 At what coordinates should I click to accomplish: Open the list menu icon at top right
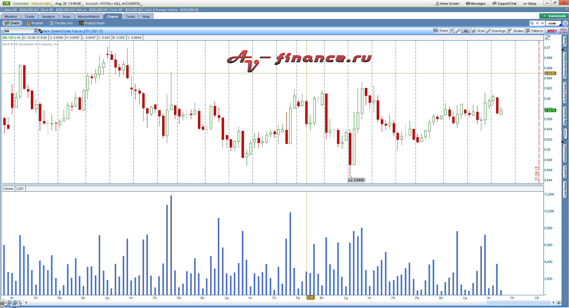pos(565,23)
